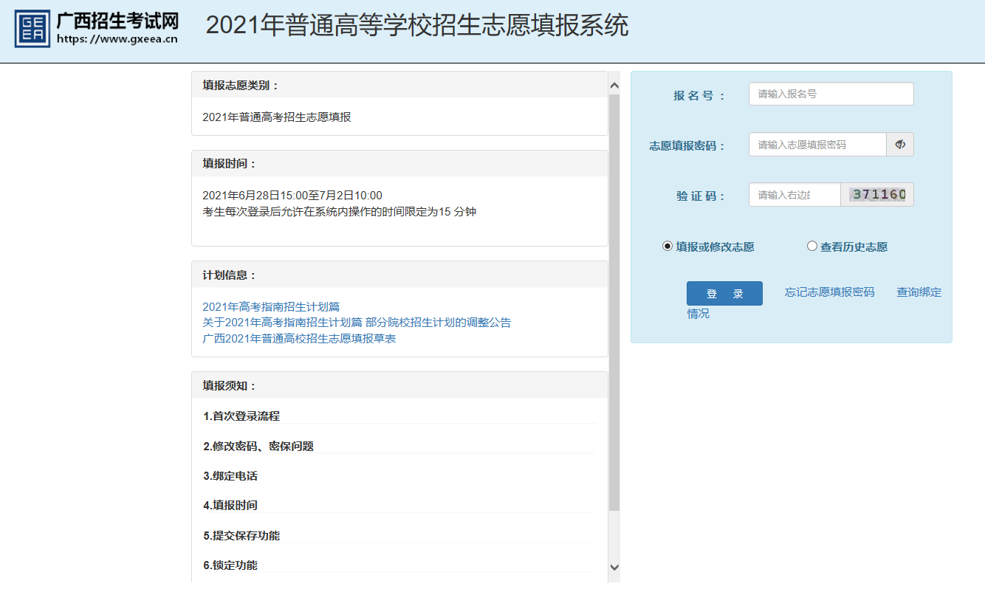Expand the 填报时间 section
Screen dimensions: 985x592
pos(230,506)
